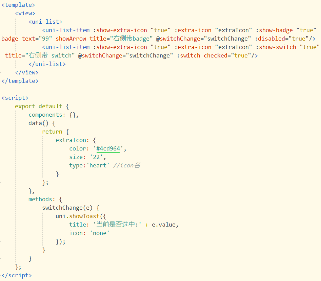Click the size value 22
Screen dimensions: 321x281
pos(97,157)
